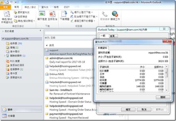Viewport: 176px width, 121px height.
Task: Click Send/Receive Groups icon
Action: click(15, 21)
